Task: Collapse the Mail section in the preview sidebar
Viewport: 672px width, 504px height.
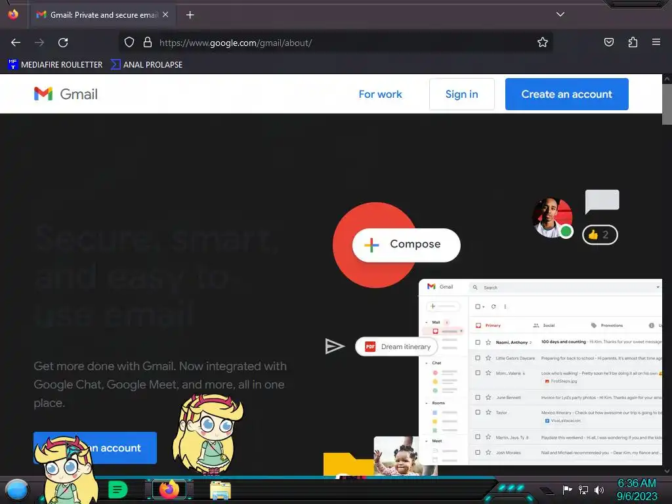Action: tap(427, 322)
